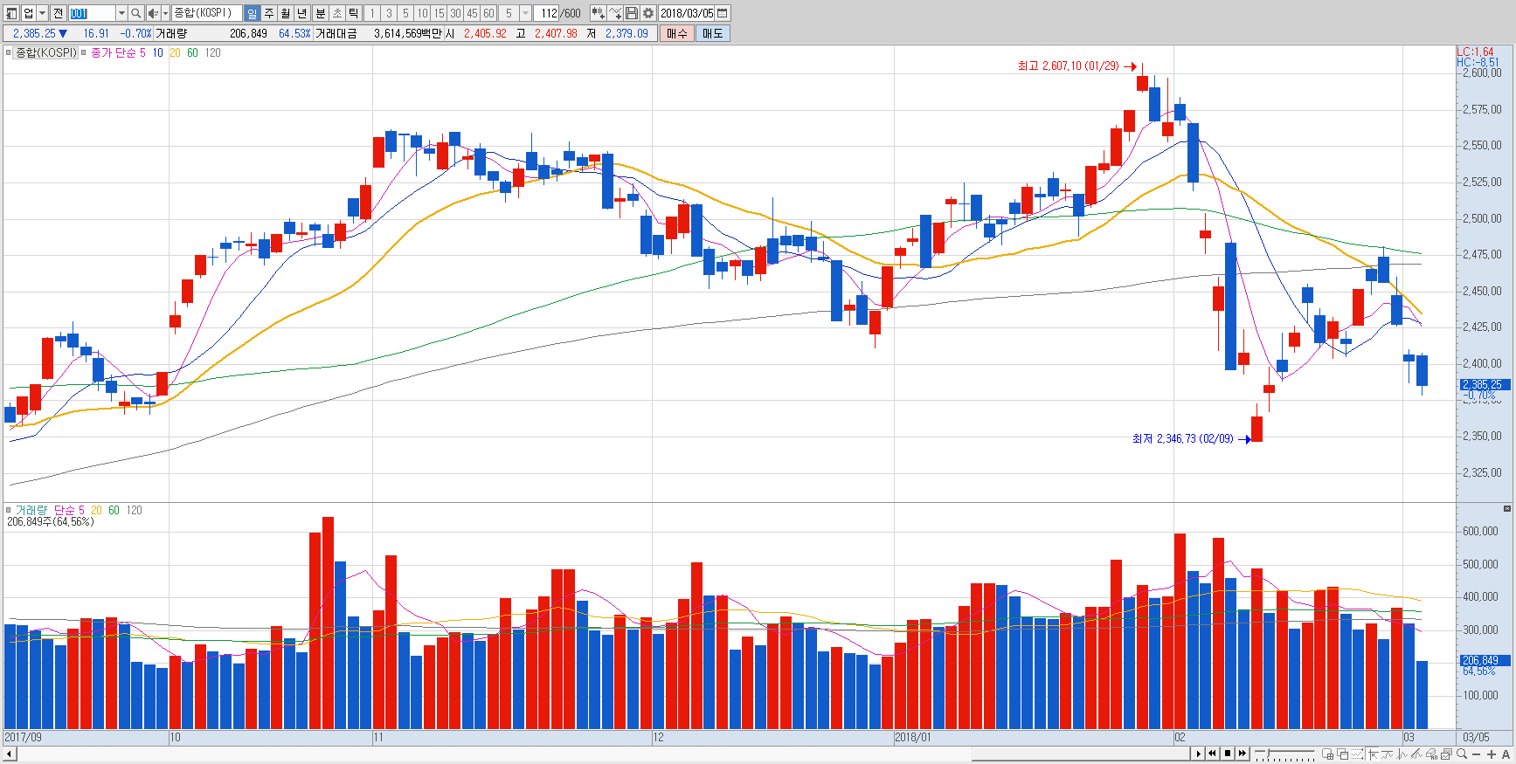Viewport: 1516px width, 764px height.
Task: Click the add line indicator icon
Action: 615,13
